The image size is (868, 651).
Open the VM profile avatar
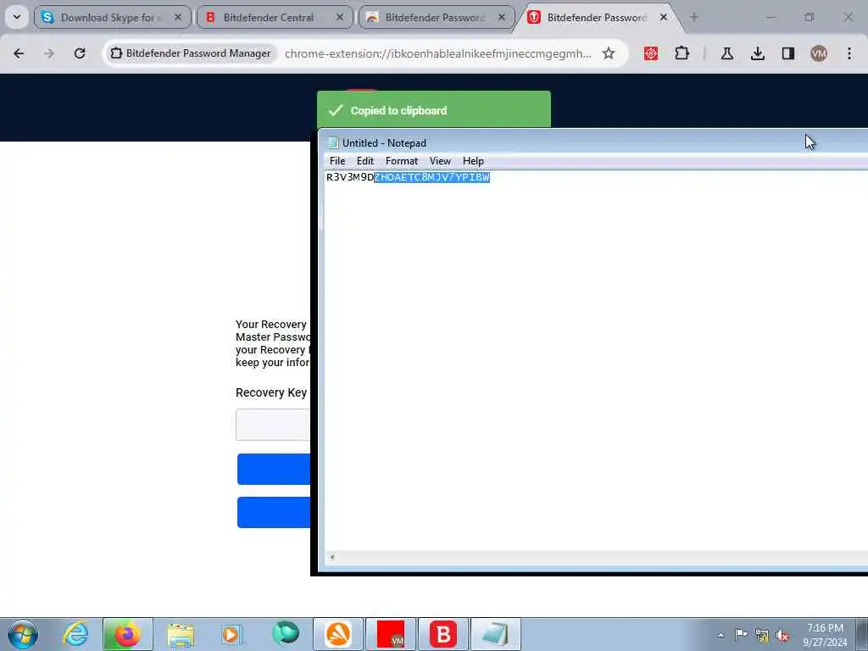click(x=819, y=53)
